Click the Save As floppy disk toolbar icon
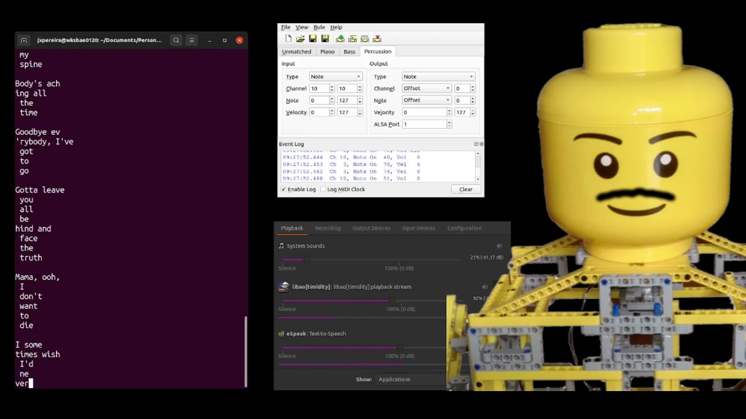 tap(325, 39)
